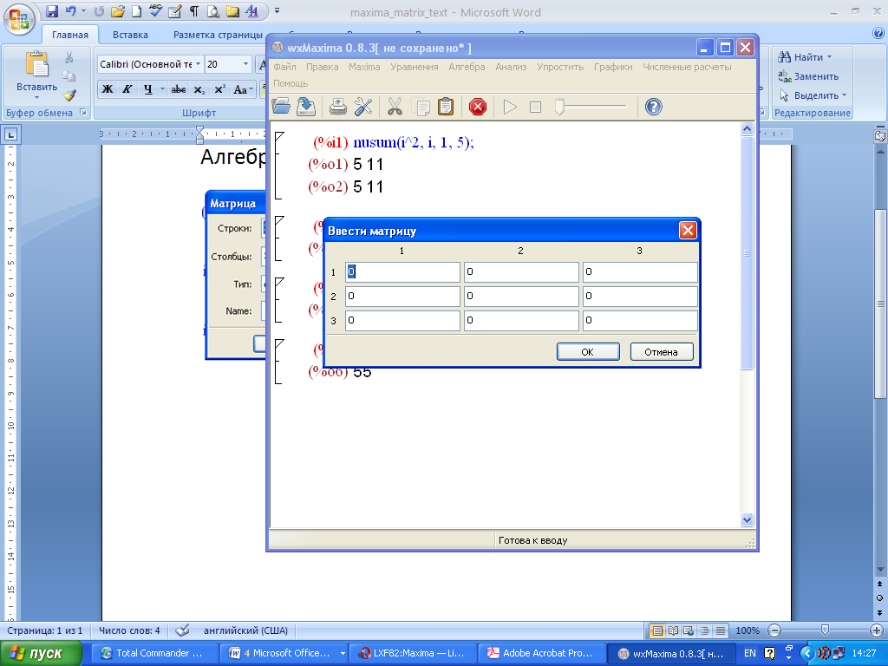Click the Вставить paste icon in Word
Image resolution: width=888 pixels, height=666 pixels.
click(x=36, y=63)
